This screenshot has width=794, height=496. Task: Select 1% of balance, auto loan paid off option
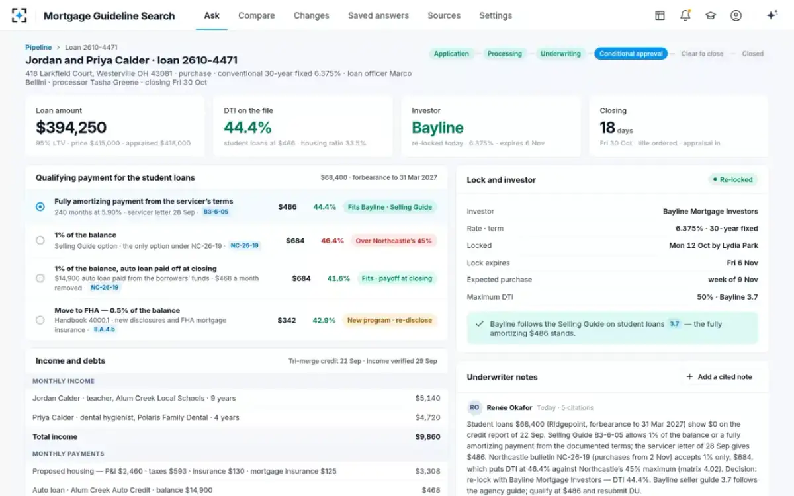click(x=40, y=278)
